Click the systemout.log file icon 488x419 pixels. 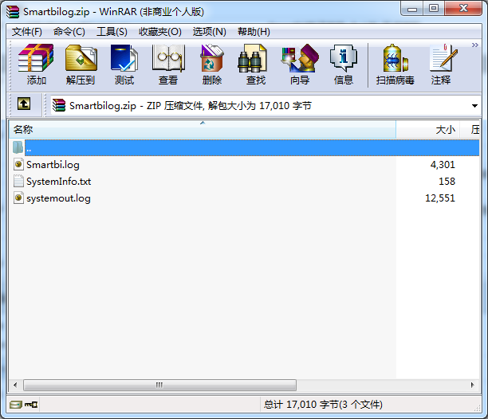click(x=18, y=198)
